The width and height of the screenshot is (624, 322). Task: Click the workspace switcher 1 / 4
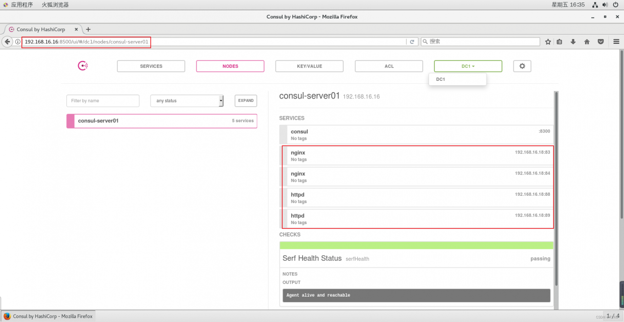point(612,316)
